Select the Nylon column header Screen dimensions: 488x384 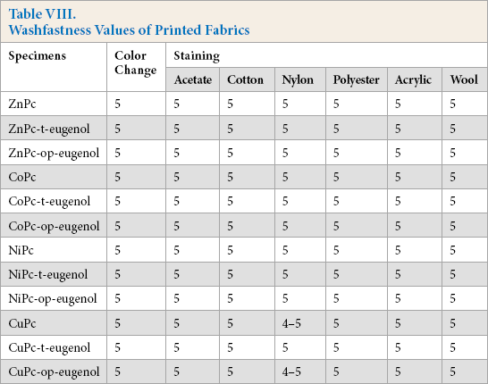click(298, 80)
